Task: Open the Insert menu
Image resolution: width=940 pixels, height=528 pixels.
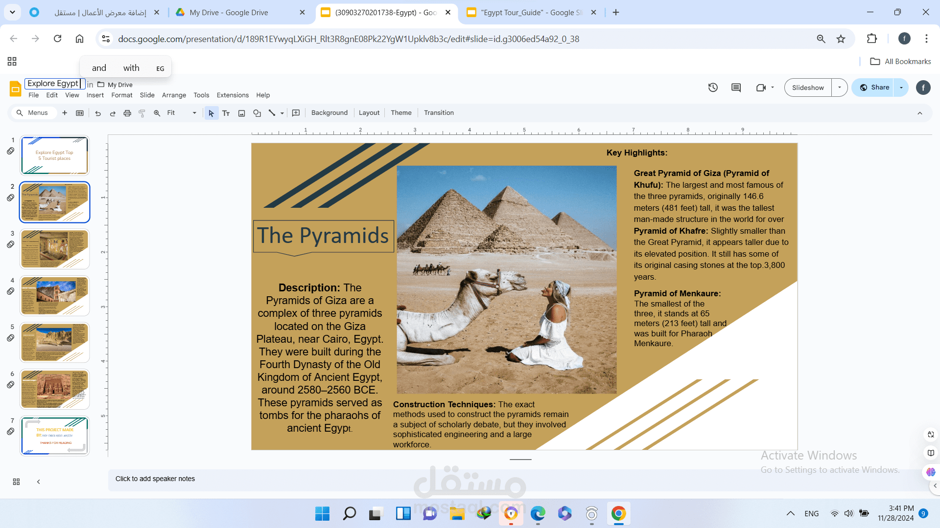Action: (95, 95)
